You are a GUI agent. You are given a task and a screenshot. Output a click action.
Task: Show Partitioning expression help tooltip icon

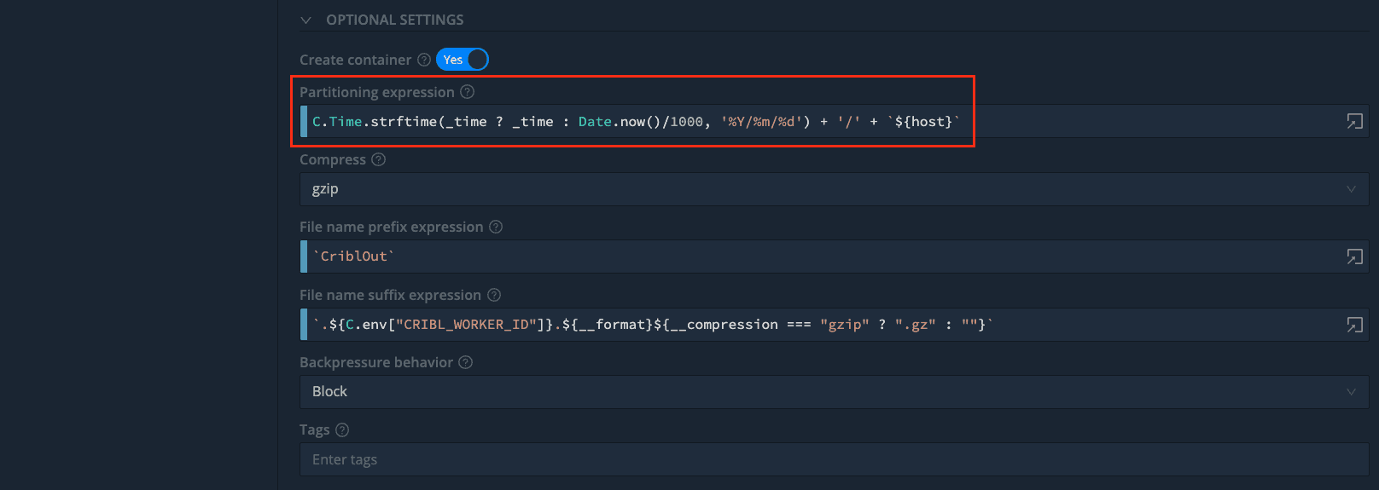tap(467, 92)
